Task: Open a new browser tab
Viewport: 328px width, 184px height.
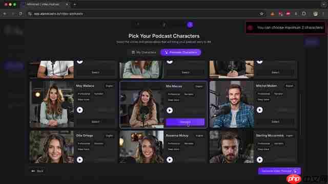Action: pyautogui.click(x=75, y=5)
